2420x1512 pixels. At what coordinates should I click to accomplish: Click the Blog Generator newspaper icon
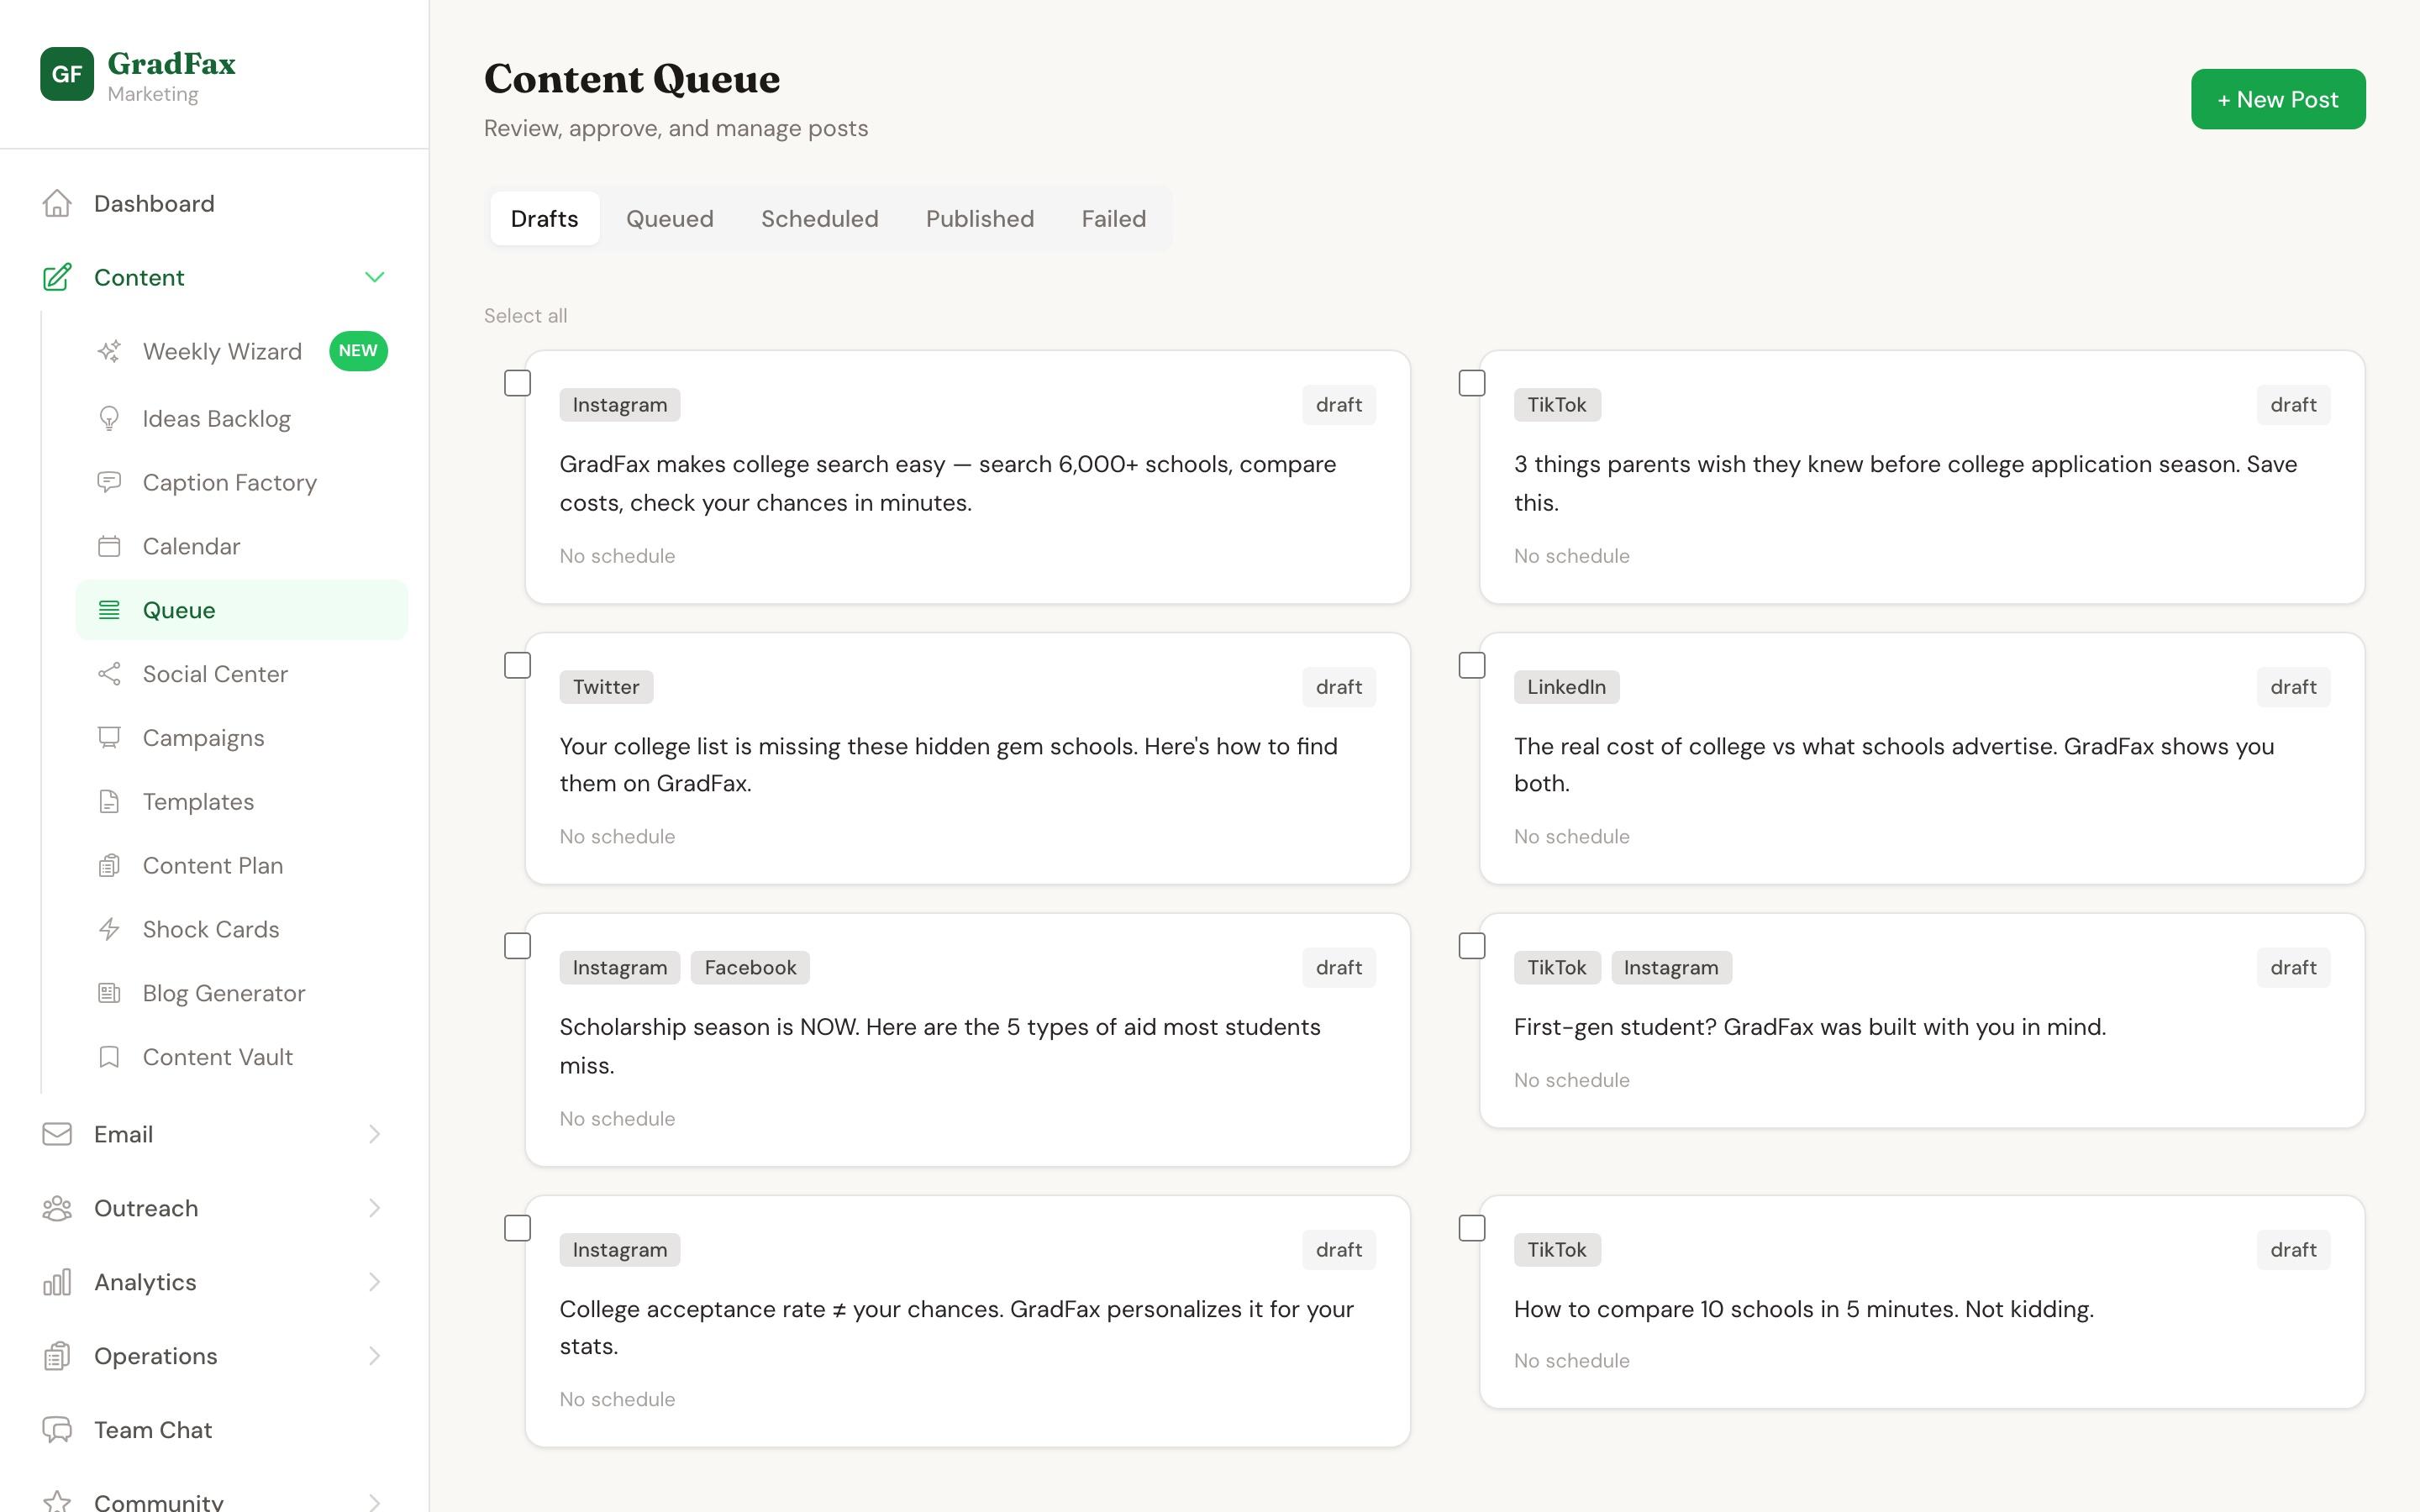coord(109,993)
